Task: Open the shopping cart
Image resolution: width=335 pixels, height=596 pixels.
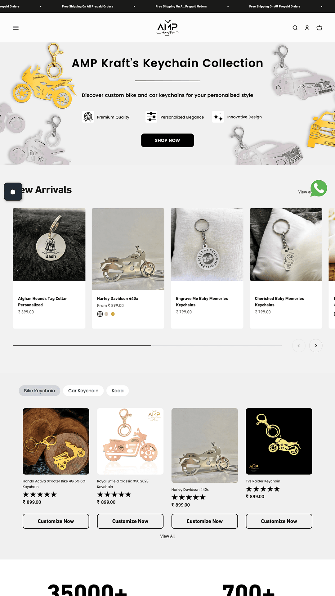Action: point(319,28)
